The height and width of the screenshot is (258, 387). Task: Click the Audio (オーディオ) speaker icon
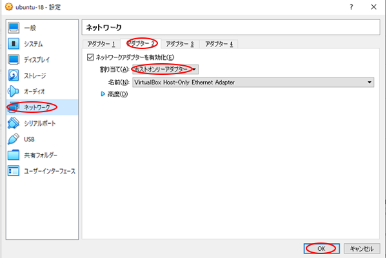13,92
